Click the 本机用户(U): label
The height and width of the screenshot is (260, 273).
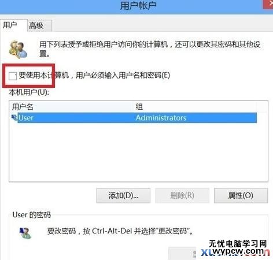click(29, 92)
